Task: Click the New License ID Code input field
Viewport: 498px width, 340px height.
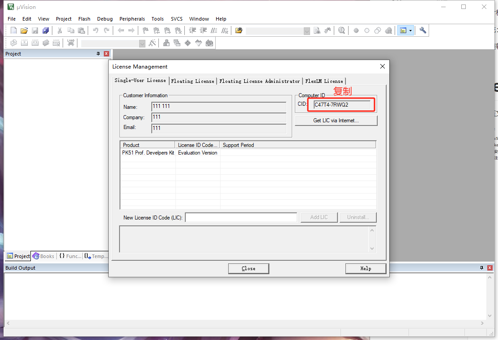Action: coord(241,218)
